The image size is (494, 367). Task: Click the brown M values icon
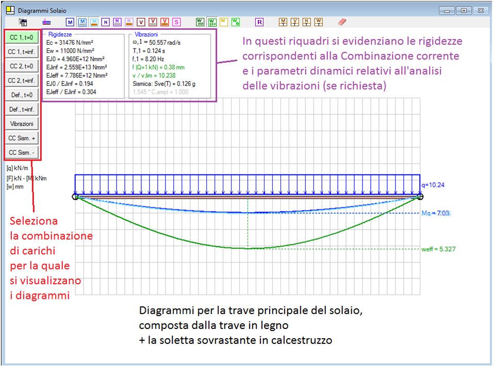click(x=283, y=22)
